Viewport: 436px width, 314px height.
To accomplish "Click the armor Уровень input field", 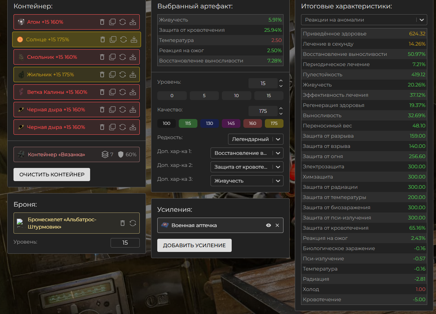I will coord(125,243).
